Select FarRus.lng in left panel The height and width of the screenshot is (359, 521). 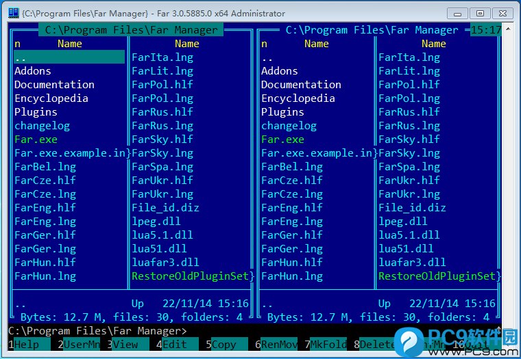click(x=162, y=126)
